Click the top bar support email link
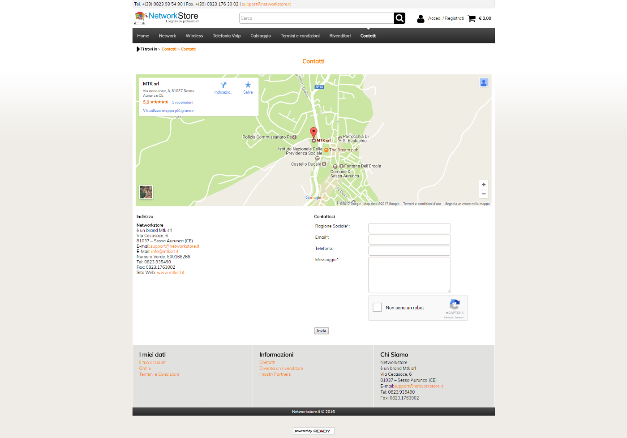This screenshot has width=627, height=438. (x=266, y=4)
